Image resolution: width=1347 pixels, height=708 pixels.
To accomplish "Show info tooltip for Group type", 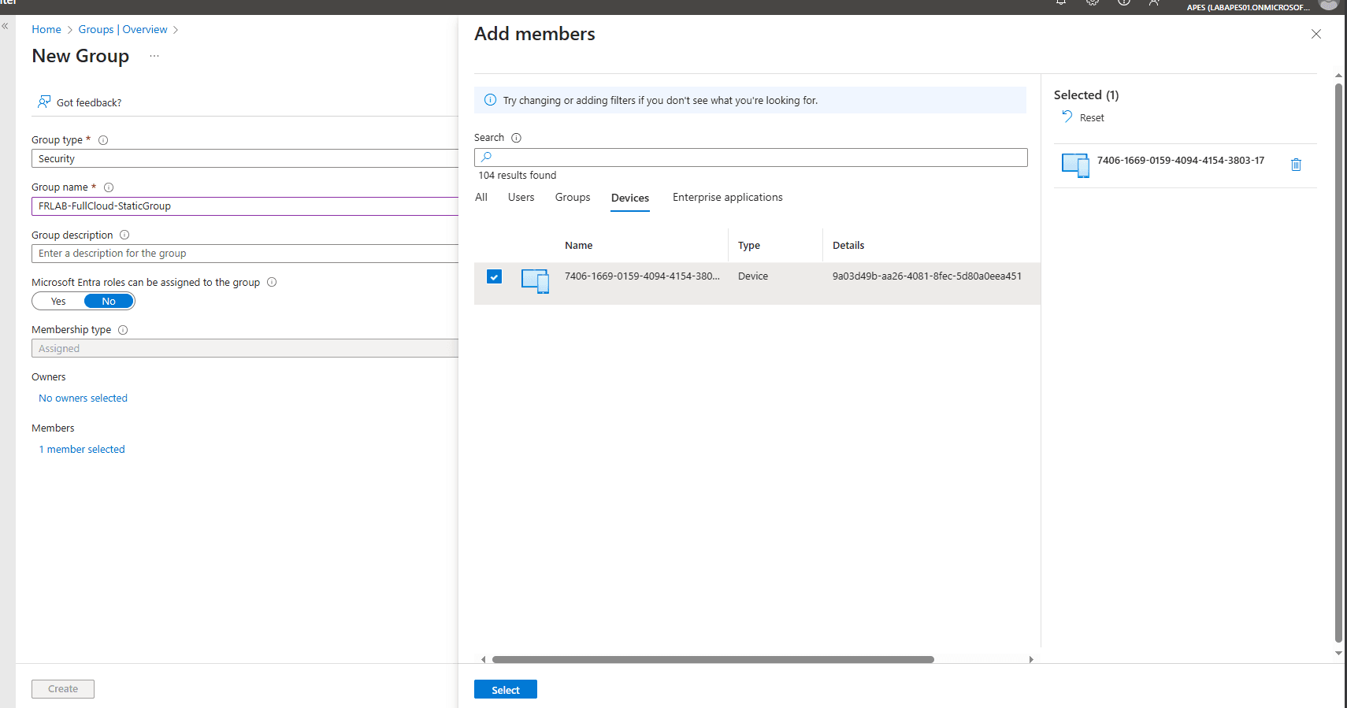I will 103,140.
